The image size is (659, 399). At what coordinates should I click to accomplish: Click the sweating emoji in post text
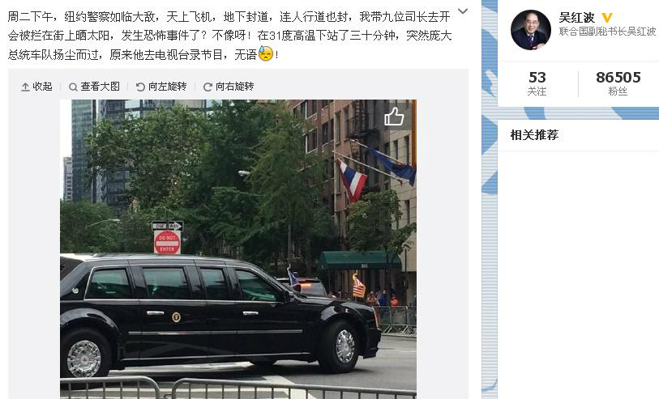tap(266, 53)
